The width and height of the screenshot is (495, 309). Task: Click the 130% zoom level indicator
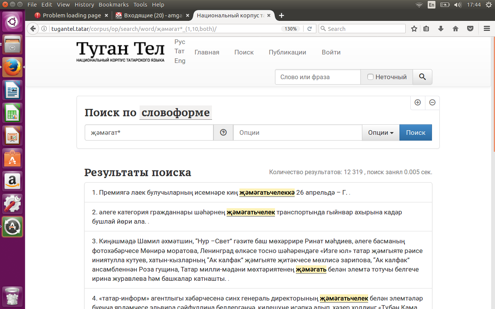point(290,29)
